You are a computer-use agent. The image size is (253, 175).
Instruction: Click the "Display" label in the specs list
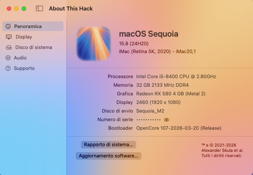tap(125, 102)
